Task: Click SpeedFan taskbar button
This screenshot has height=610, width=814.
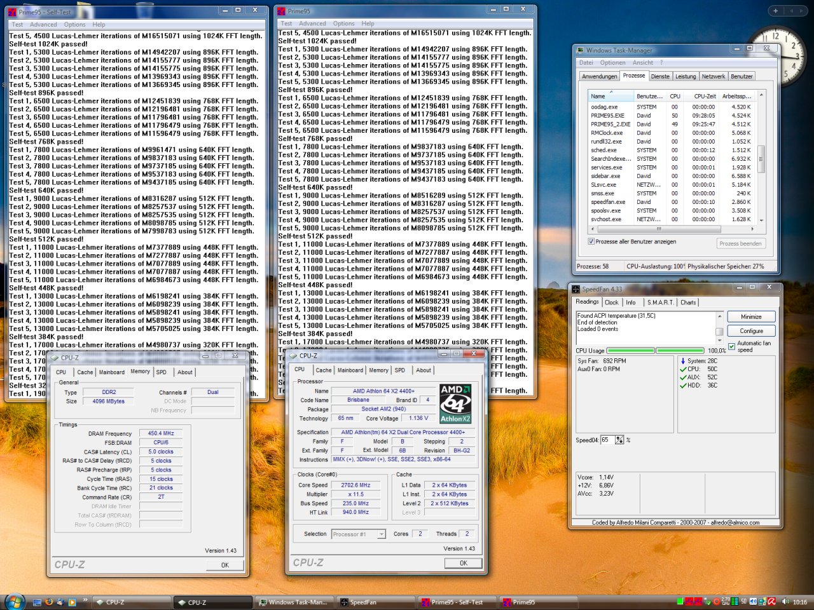Action: click(375, 602)
